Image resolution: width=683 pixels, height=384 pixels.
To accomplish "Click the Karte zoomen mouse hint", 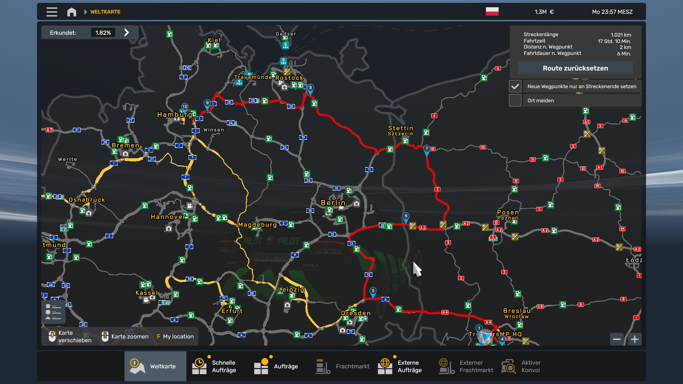I will coord(125,336).
